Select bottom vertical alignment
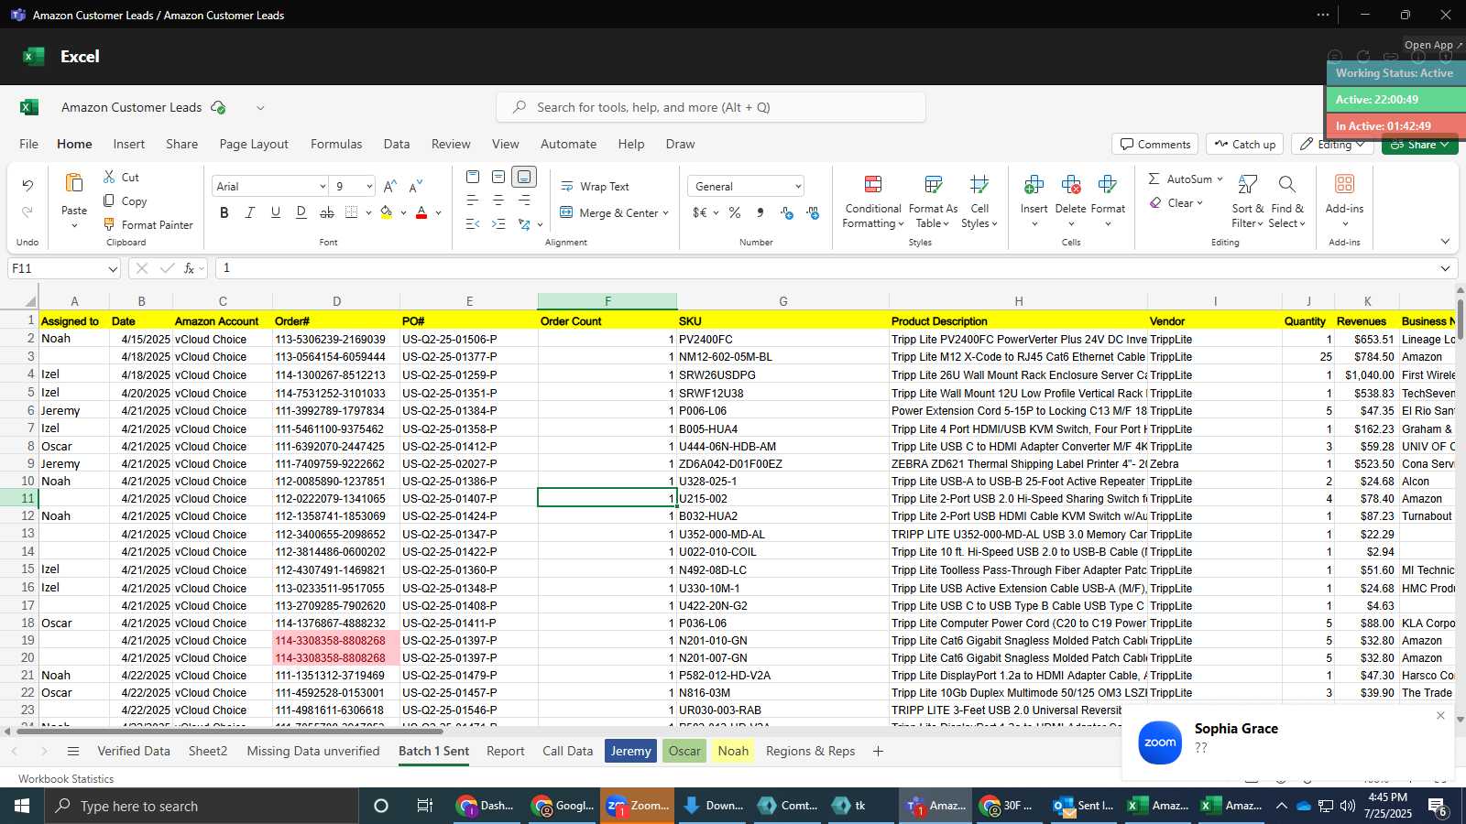The width and height of the screenshot is (1466, 824). coord(524,177)
